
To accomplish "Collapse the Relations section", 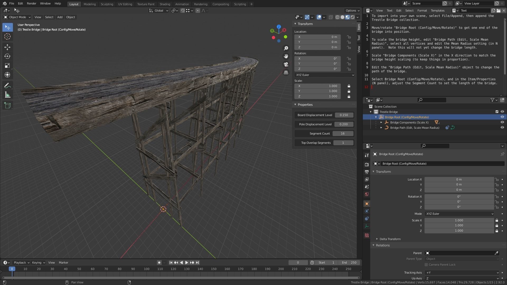I will point(373,245).
